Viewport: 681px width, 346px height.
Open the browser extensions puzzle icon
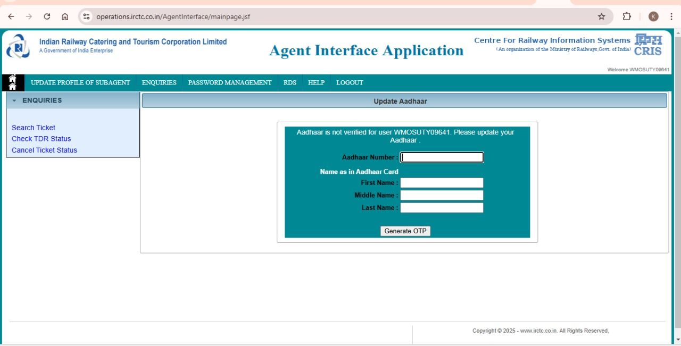pos(626,16)
